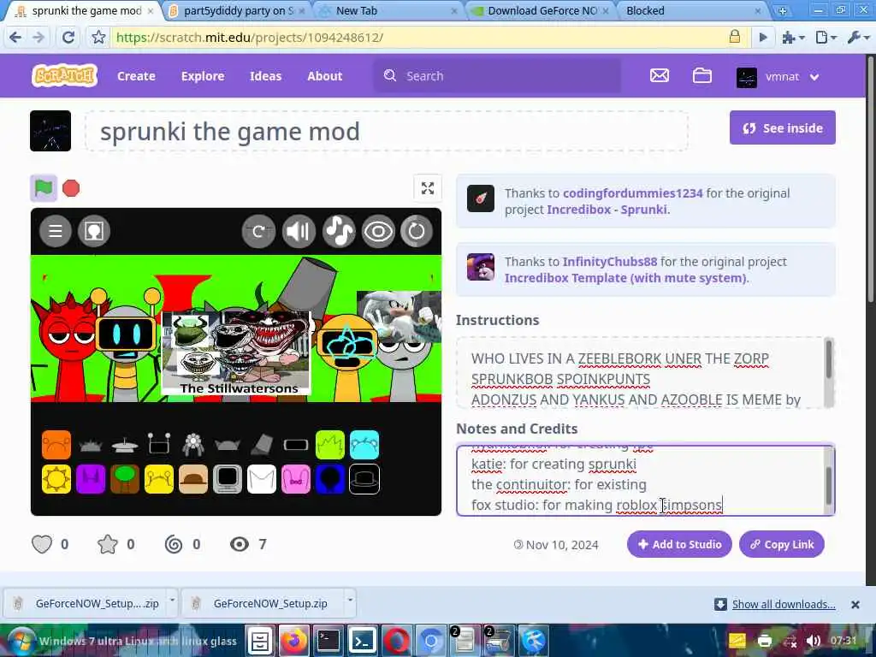Open the Create menu item

[x=136, y=76]
